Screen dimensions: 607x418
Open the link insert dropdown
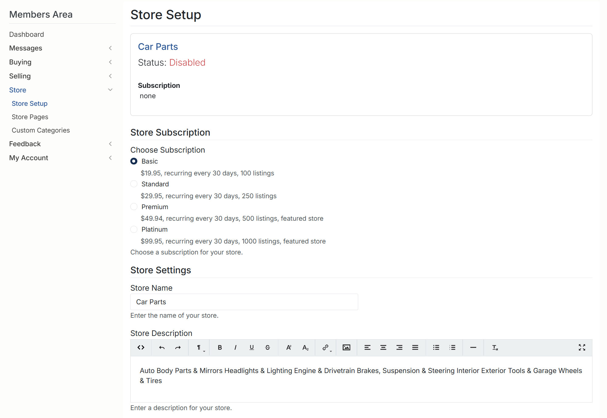click(326, 347)
